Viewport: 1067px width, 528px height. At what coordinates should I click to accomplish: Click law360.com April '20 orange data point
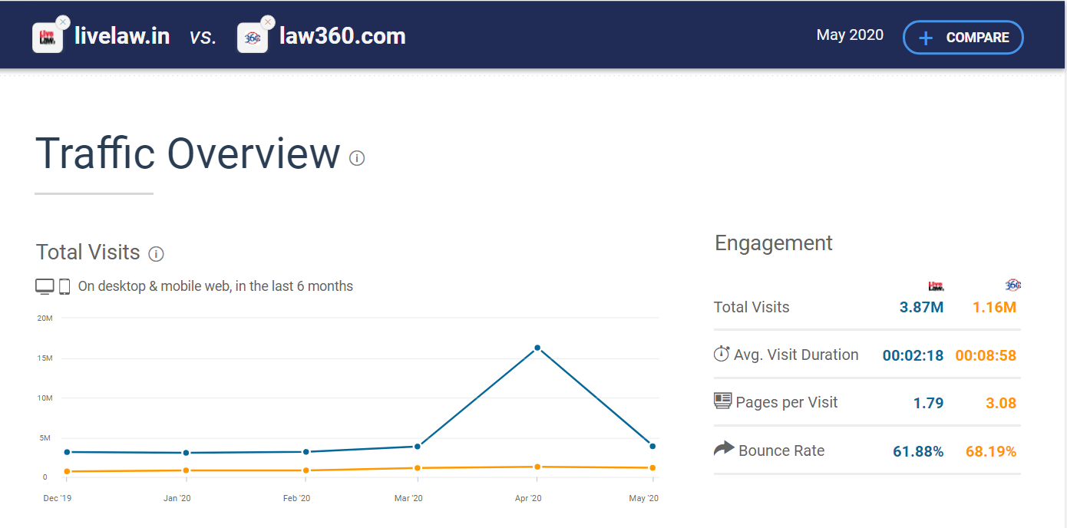tap(537, 467)
